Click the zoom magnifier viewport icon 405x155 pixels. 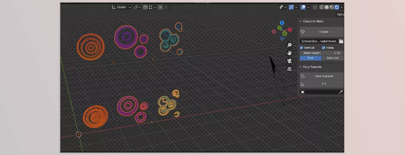click(289, 45)
